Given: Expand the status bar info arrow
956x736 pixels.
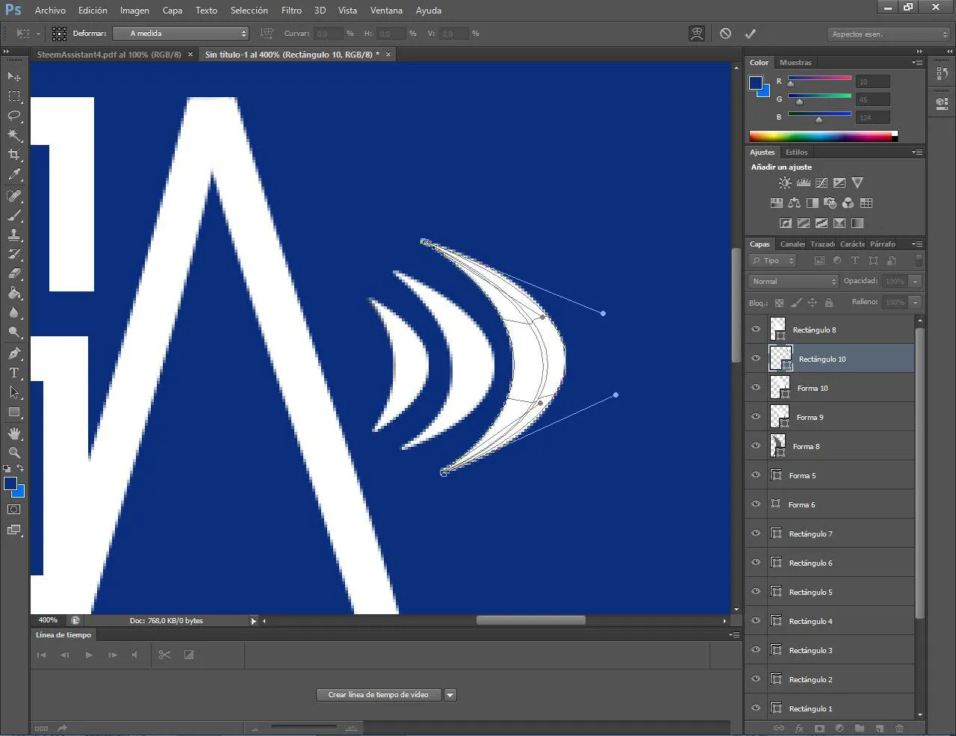Looking at the screenshot, I should (253, 621).
